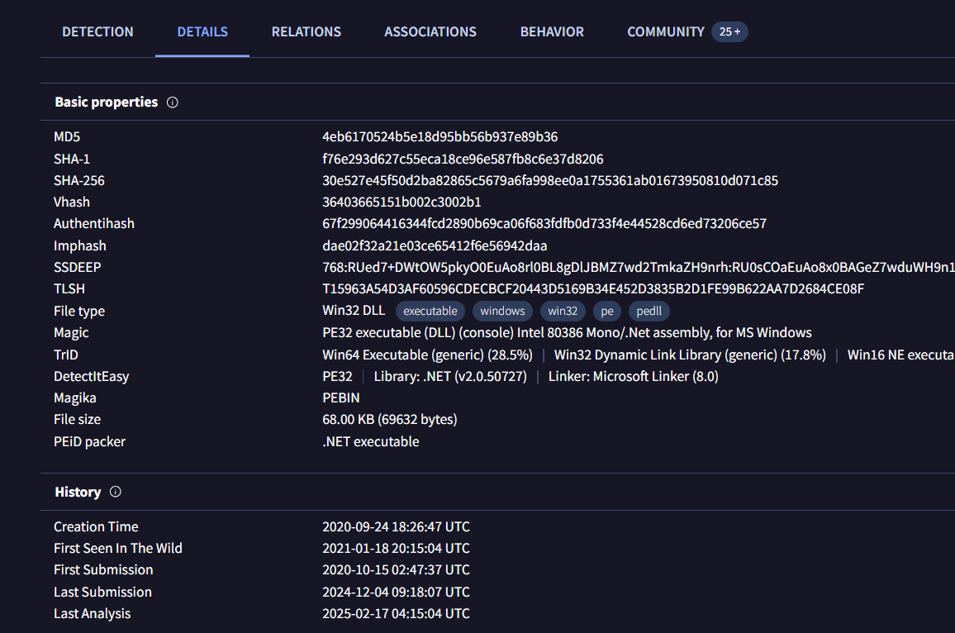The height and width of the screenshot is (633, 955).
Task: Click the Magika value PEBIN
Action: pyautogui.click(x=340, y=397)
